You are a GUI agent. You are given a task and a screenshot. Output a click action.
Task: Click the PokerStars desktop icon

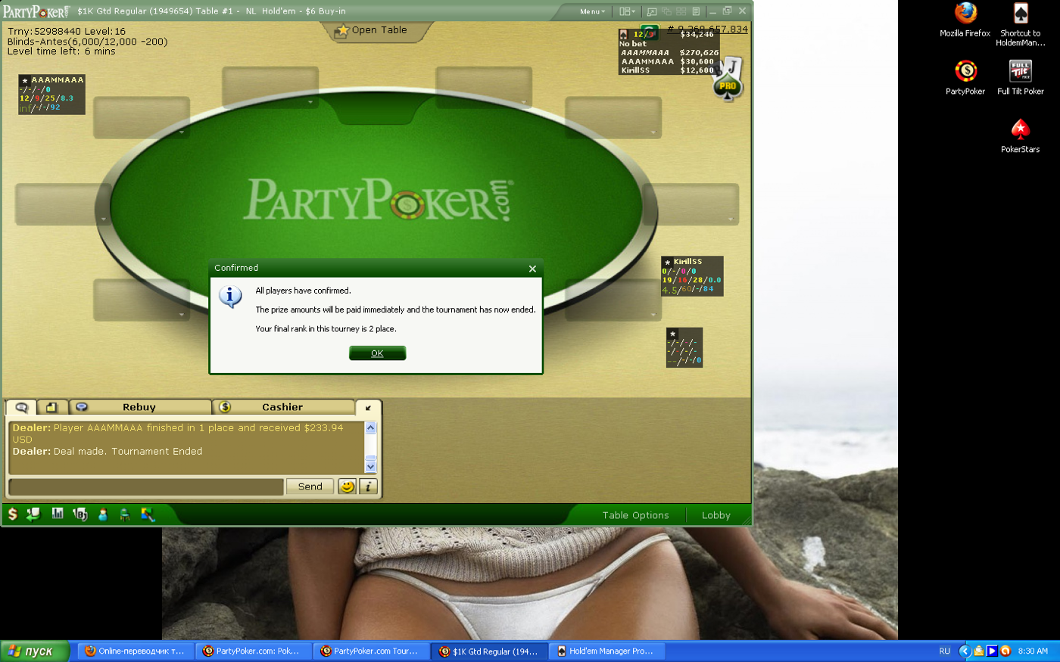pos(1021,136)
